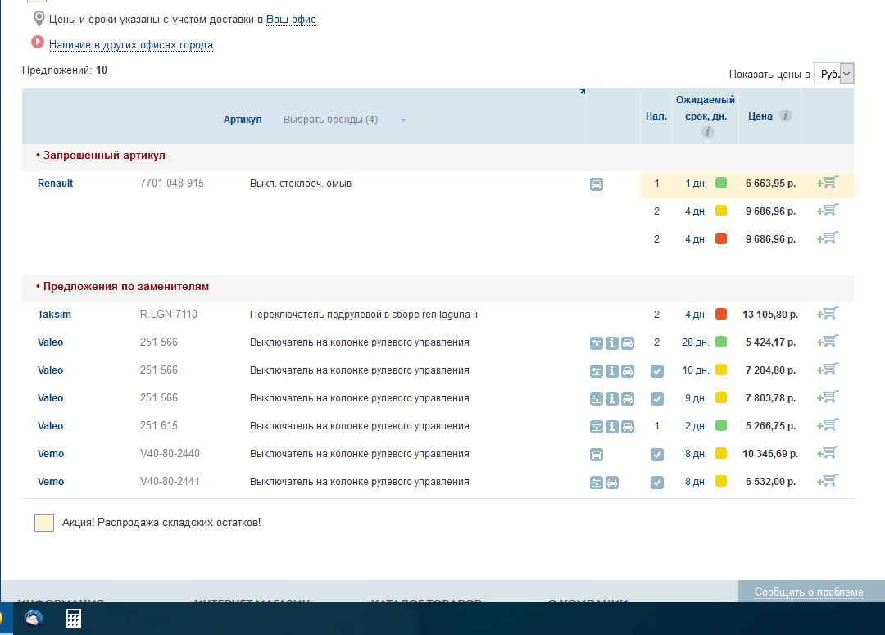Add Taksim R.LGN-7110 to cart
The width and height of the screenshot is (885, 635).
(x=828, y=314)
